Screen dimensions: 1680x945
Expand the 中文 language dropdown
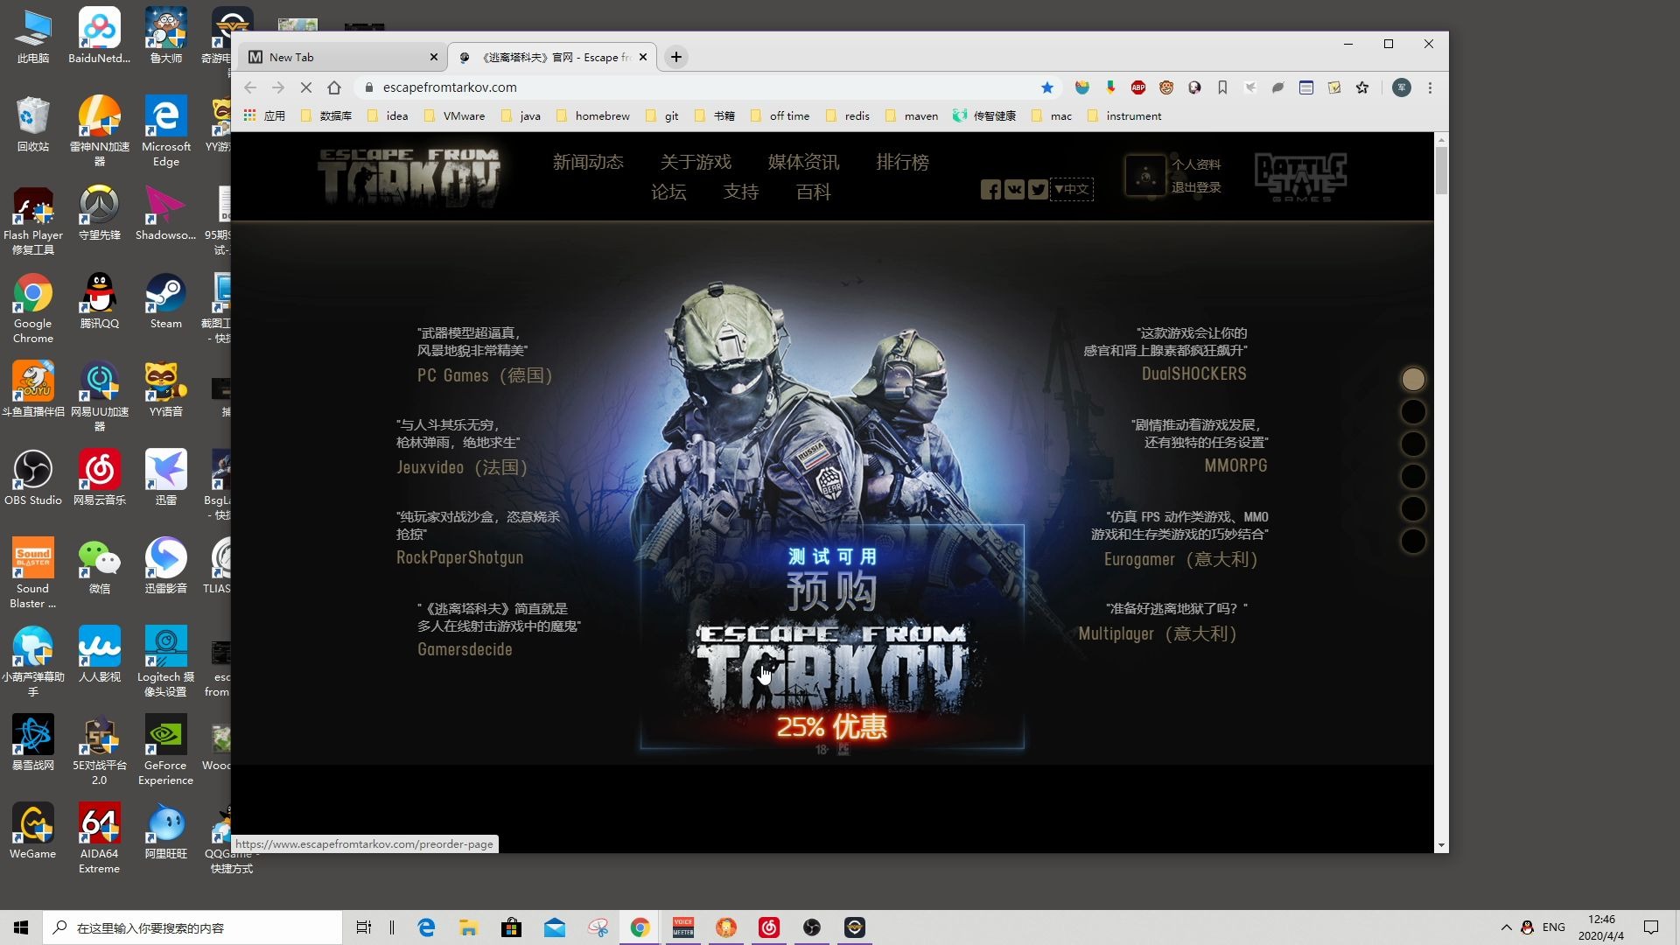(x=1072, y=189)
